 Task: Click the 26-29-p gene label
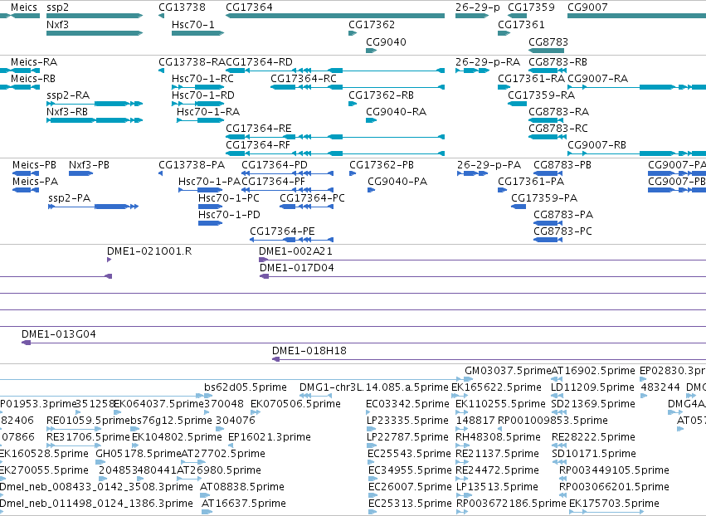[x=478, y=7]
